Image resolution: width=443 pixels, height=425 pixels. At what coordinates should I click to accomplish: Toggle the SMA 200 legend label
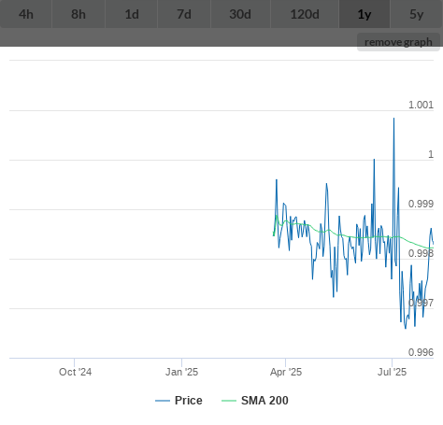[x=264, y=401]
